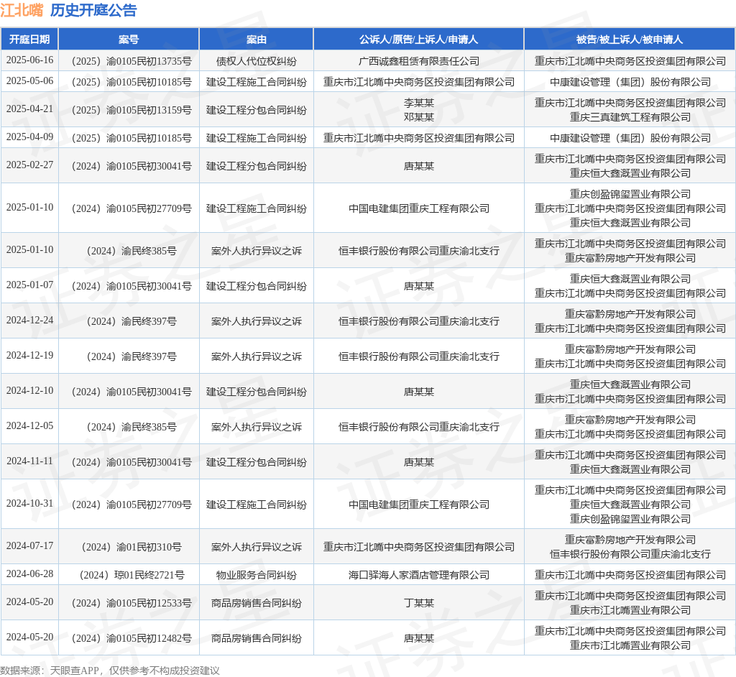Image resolution: width=736 pixels, height=677 pixels.
Task: Click plaintiff 丁某某
Action: (419, 603)
